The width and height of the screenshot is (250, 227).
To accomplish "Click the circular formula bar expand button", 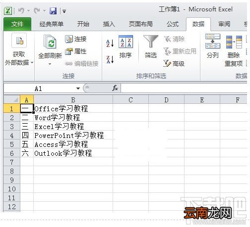I will [87, 88].
